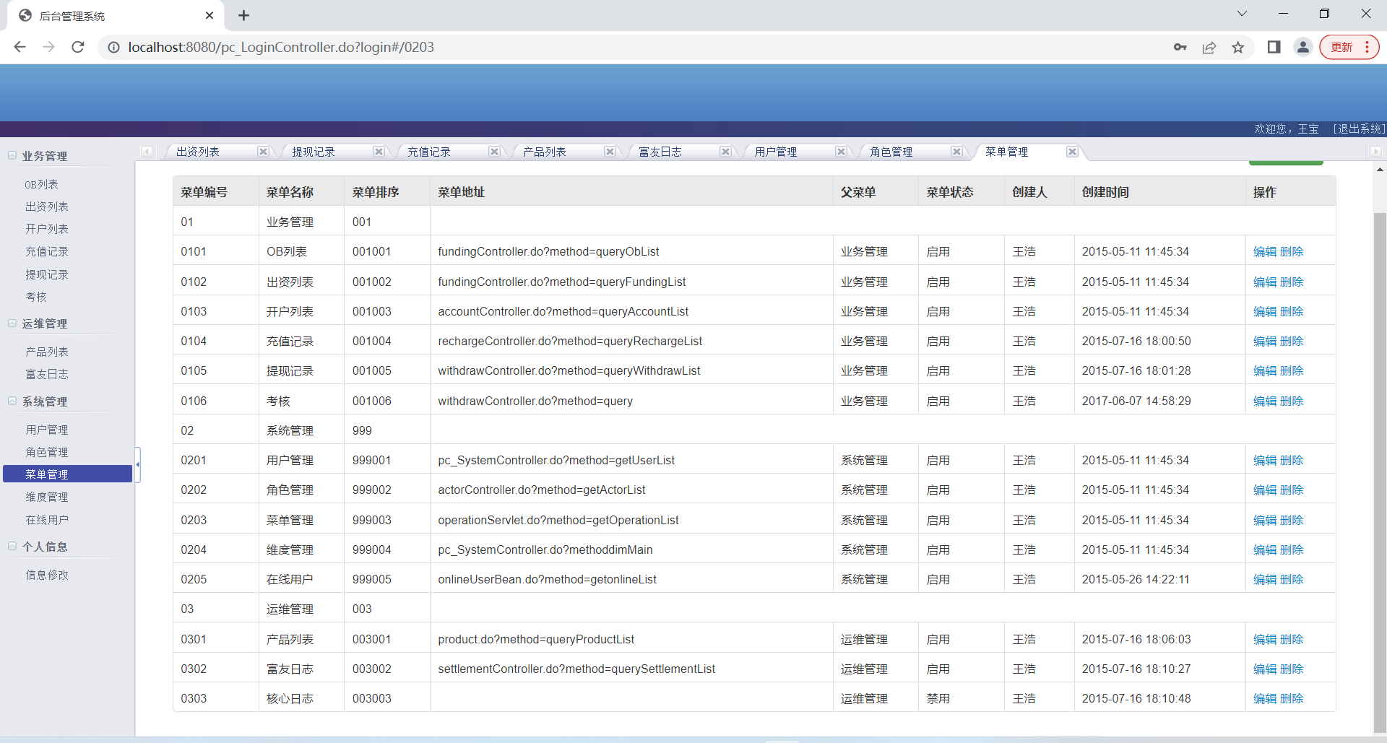Select 菜单管理 in the sidebar

pos(68,474)
